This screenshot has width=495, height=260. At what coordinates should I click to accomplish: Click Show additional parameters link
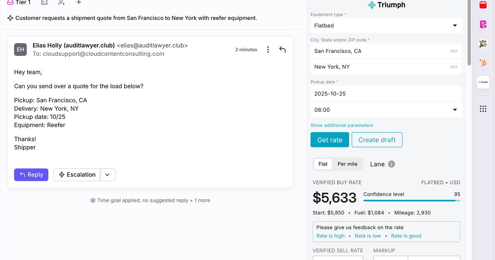pyautogui.click(x=342, y=125)
